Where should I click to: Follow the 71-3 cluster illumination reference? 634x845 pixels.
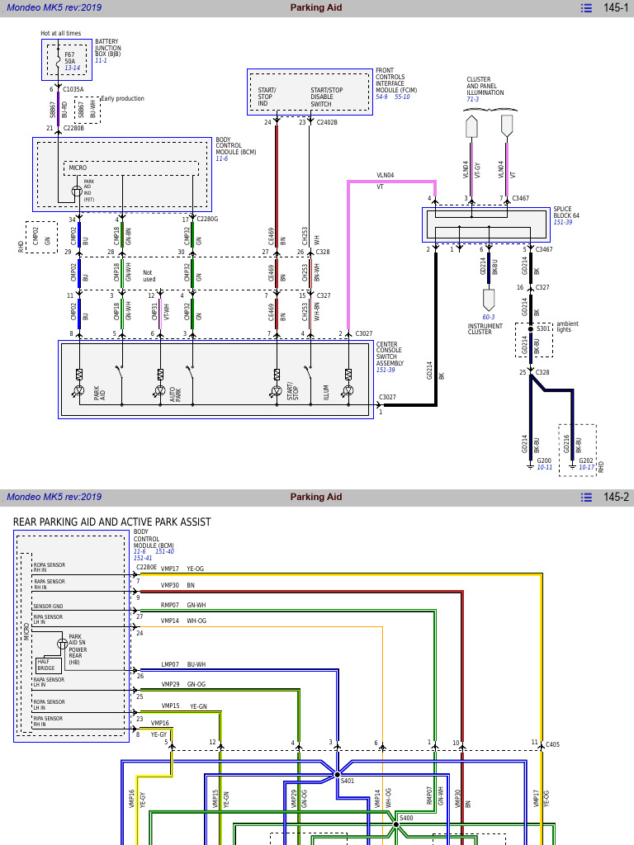tap(472, 99)
